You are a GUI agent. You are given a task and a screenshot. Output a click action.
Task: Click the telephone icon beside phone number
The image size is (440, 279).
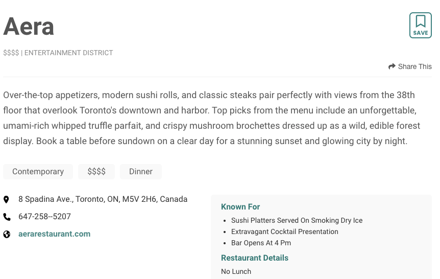[x=7, y=217]
